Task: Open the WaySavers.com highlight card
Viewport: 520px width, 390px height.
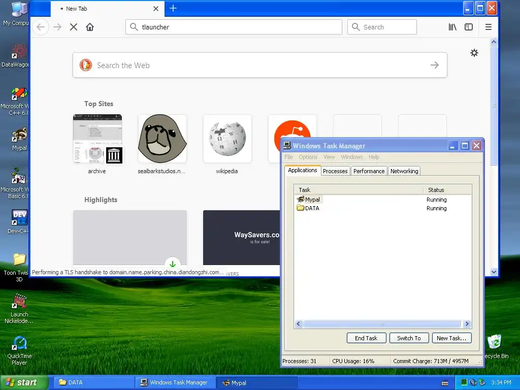Action: 241,238
